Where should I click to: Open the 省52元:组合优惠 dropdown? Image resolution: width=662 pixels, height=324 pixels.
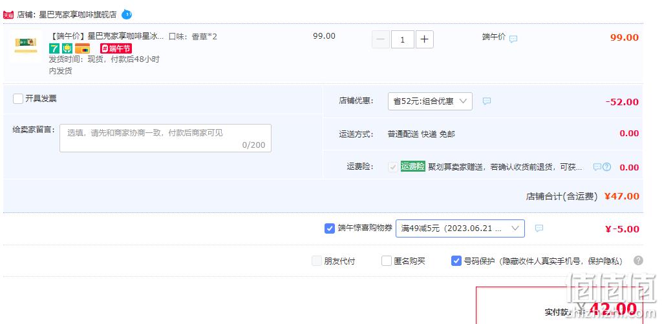point(430,101)
